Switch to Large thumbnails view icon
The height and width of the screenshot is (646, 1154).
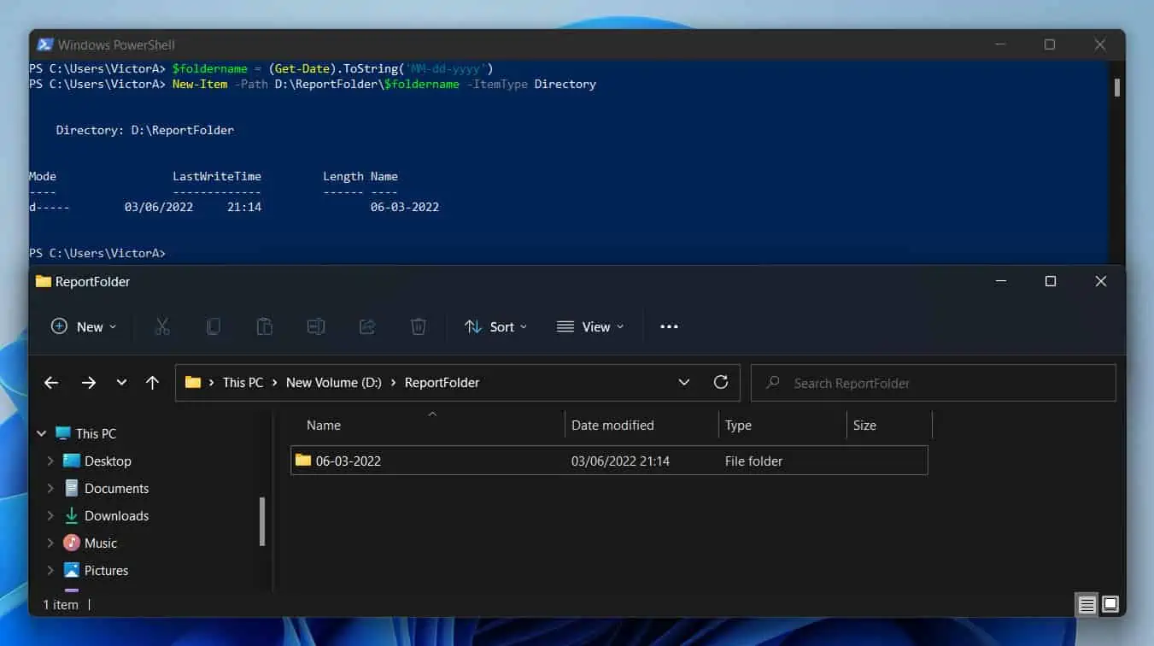[1110, 605]
